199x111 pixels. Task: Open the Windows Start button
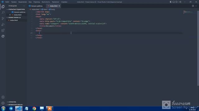click(x=3, y=109)
